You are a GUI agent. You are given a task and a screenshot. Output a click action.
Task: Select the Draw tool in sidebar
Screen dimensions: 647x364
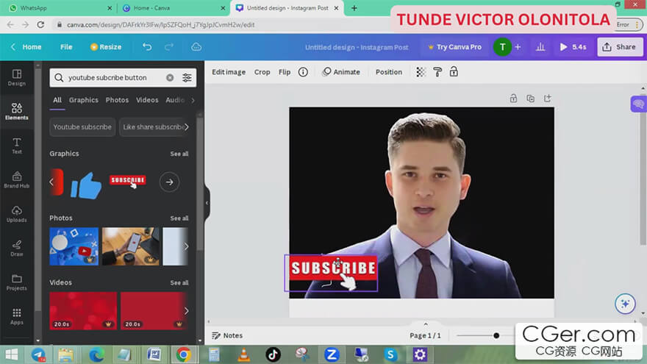click(x=16, y=249)
